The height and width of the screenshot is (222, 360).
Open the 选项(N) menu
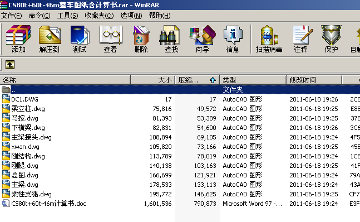point(131,16)
